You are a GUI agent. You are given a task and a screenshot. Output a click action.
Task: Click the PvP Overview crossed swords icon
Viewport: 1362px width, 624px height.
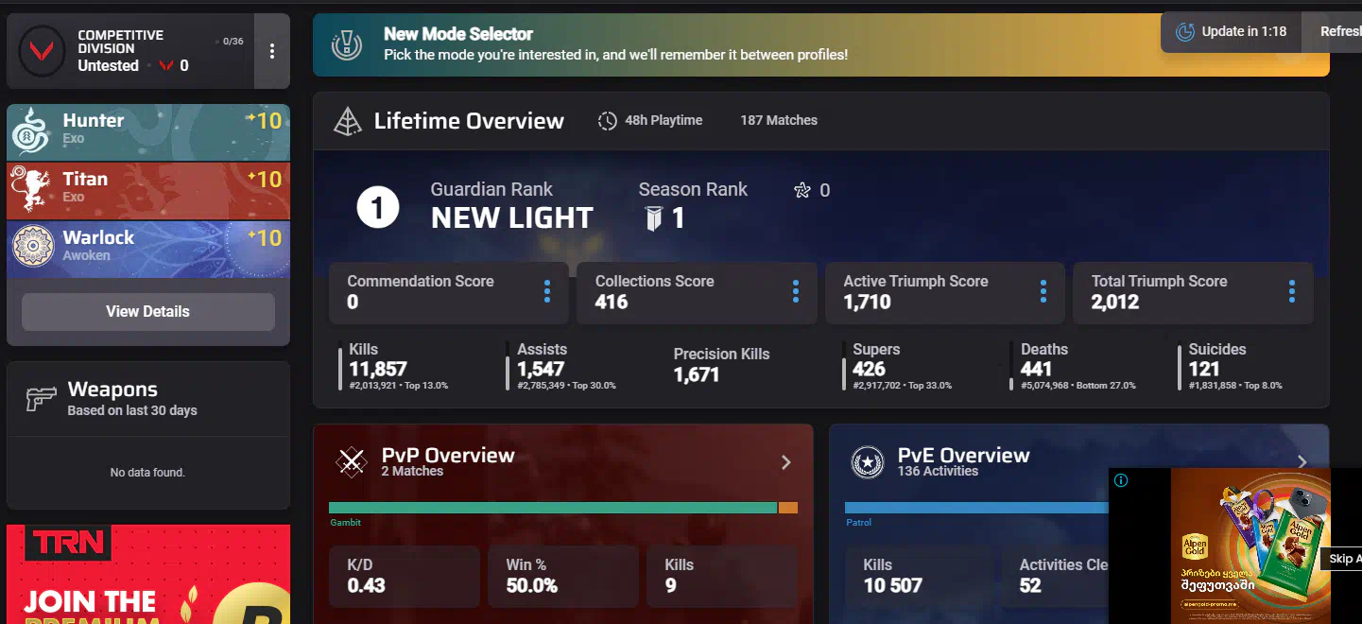tap(353, 461)
